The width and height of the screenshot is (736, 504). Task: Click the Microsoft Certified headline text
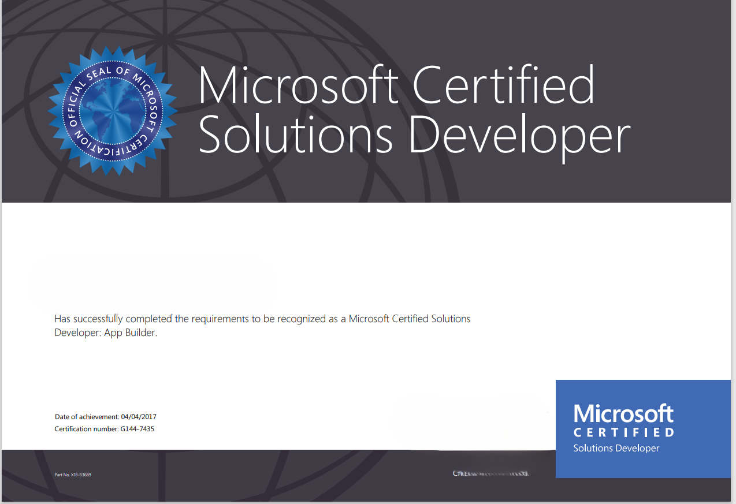tap(396, 85)
